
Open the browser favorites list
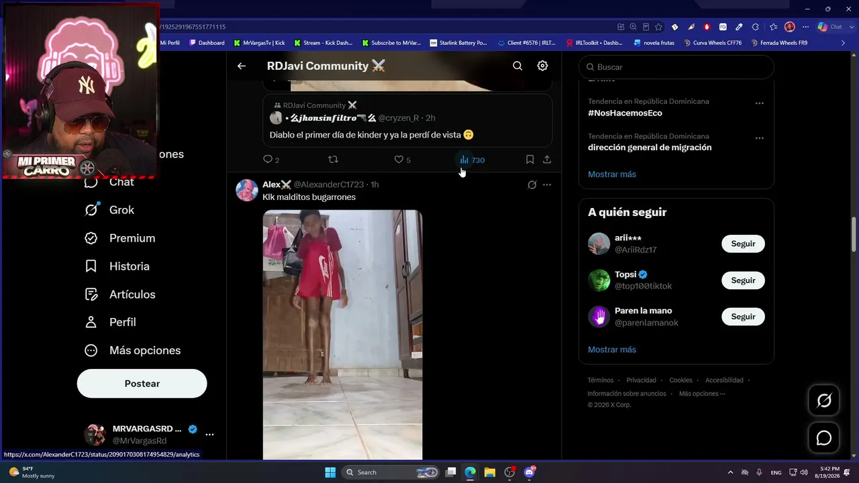pos(772,27)
